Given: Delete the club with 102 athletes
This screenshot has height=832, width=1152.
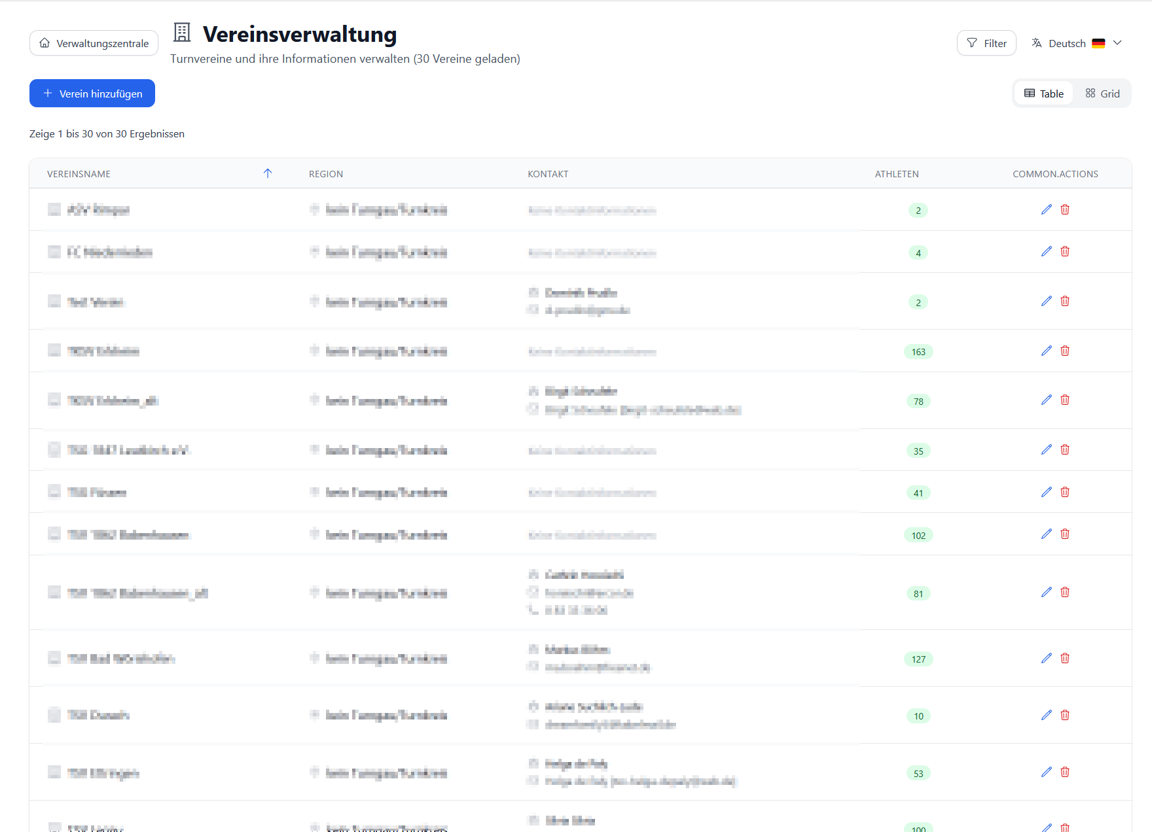Looking at the screenshot, I should tap(1065, 534).
